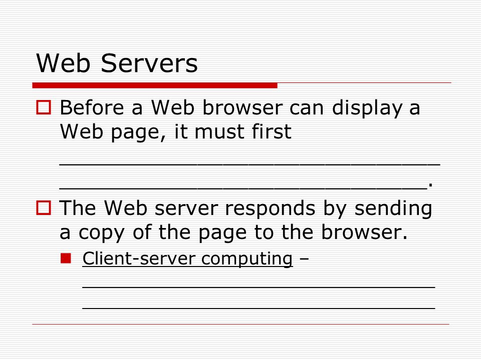Select the first blank line below "Client-server computing"
Screen dimensions: 481x360
(x=259, y=287)
